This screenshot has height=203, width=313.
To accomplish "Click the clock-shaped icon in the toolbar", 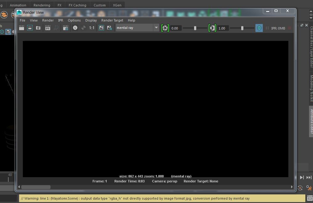I will click(x=75, y=28).
